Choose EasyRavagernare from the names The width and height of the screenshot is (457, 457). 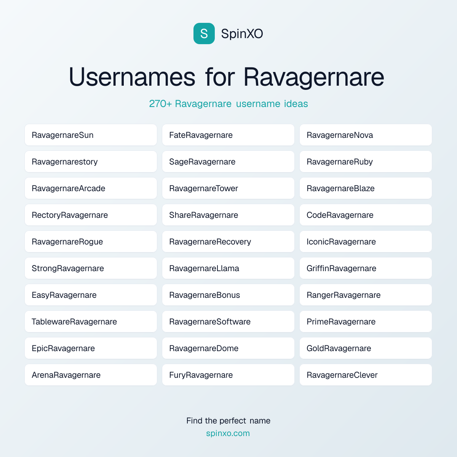point(91,295)
